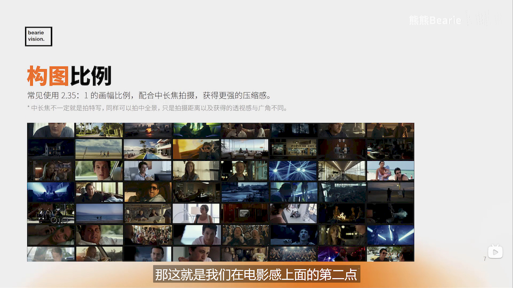Screen dimensions: 513x288
Task: Open the white house at night thumbnail
Action: click(51, 149)
